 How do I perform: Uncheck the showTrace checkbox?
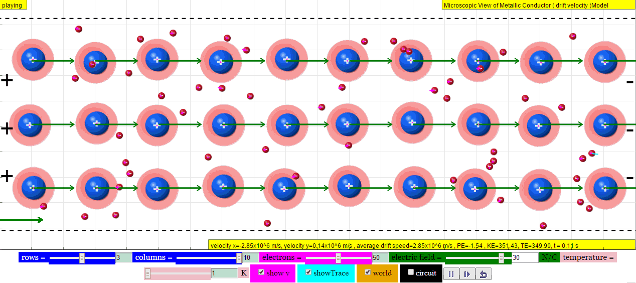[x=308, y=272]
